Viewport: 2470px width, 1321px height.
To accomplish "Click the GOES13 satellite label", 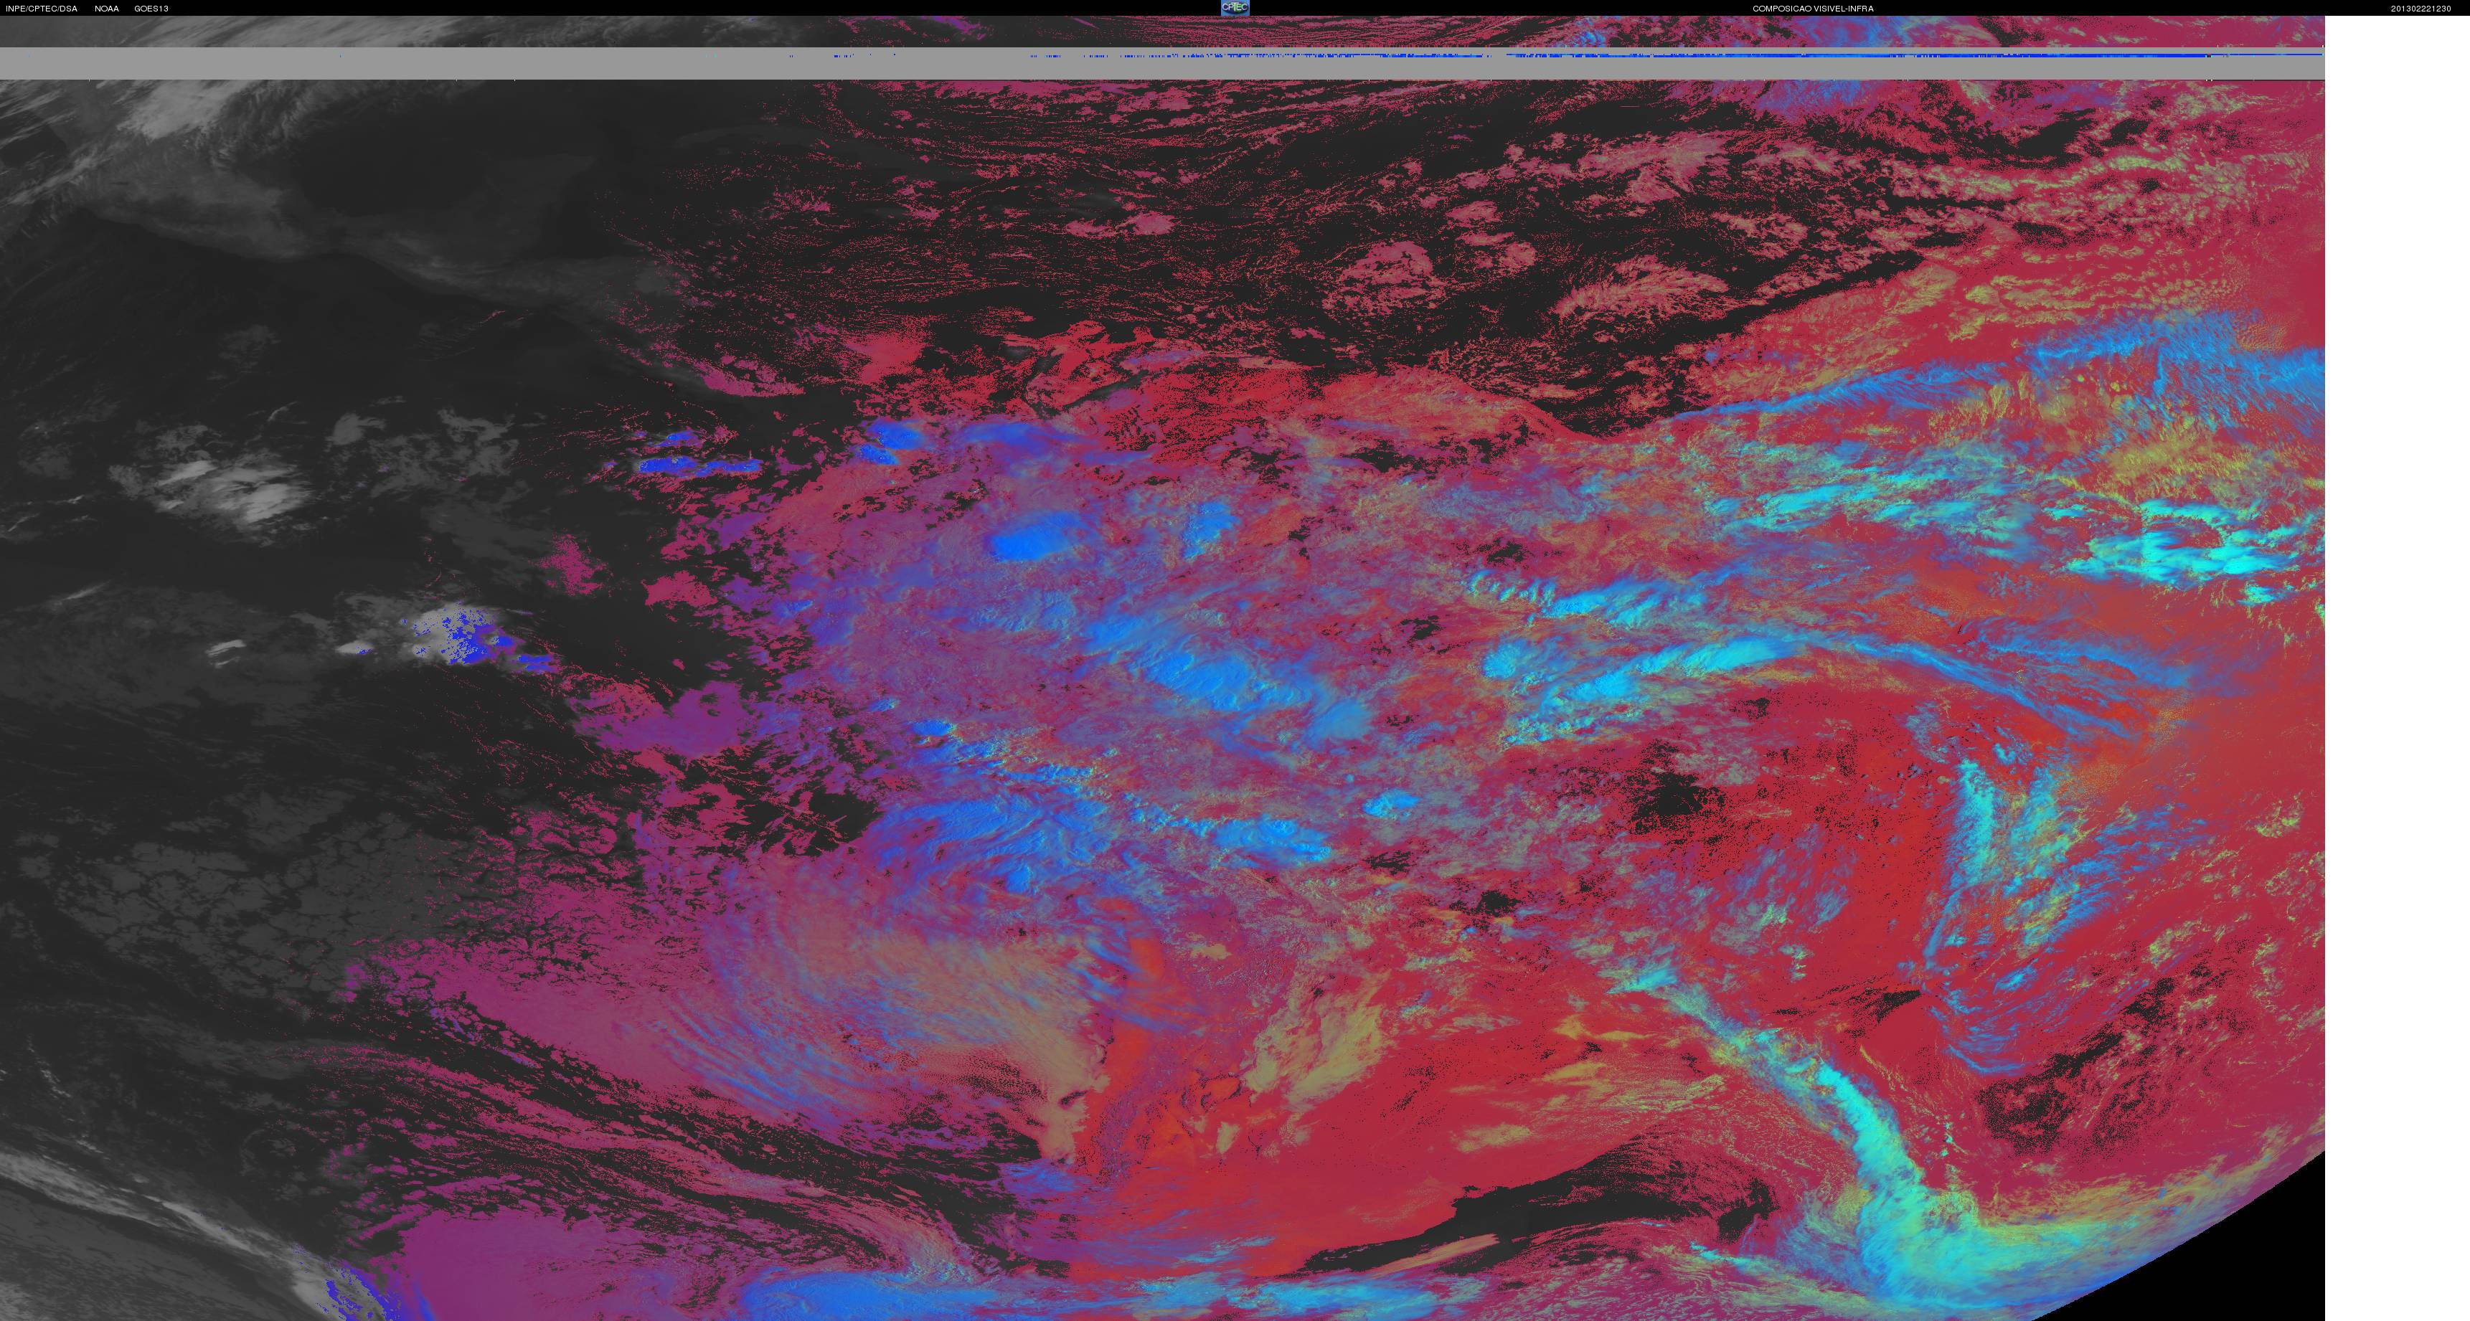I will pyautogui.click(x=151, y=9).
